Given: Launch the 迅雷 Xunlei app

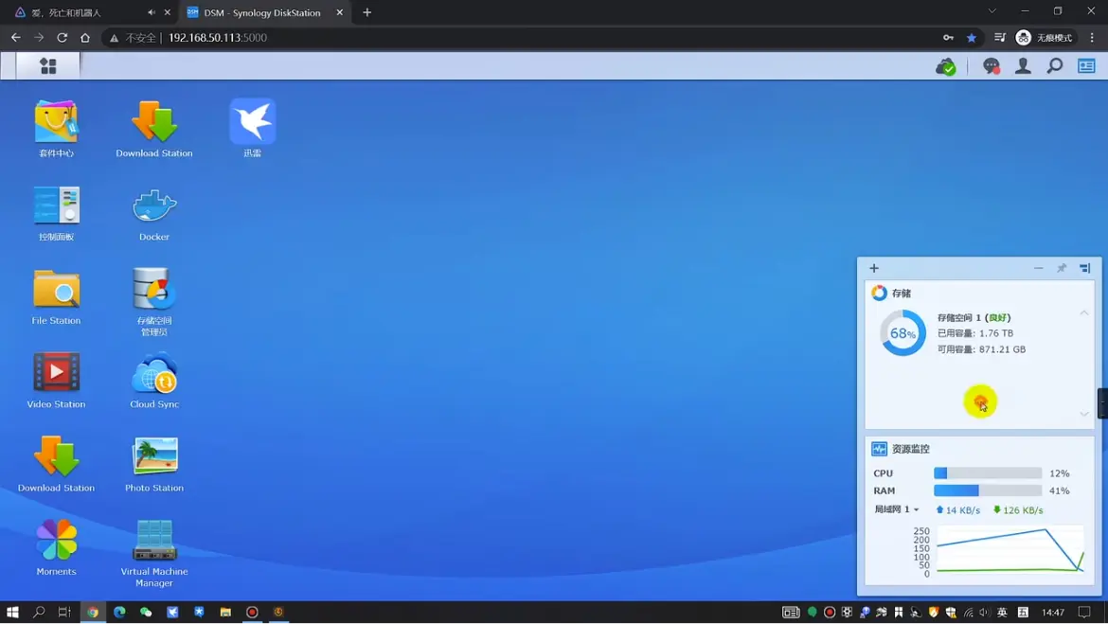Looking at the screenshot, I should point(252,122).
